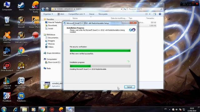The width and height of the screenshot is (200, 112).
Task: Toggle the preview pane button
Action: tap(155, 14)
